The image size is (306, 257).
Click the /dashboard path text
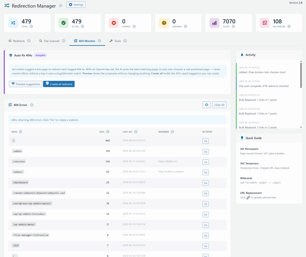pos(20,183)
